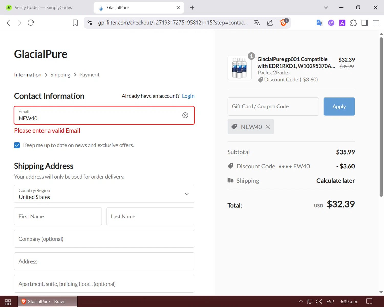The height and width of the screenshot is (307, 384).
Task: Clear the Email field with X icon
Action: pyautogui.click(x=185, y=115)
